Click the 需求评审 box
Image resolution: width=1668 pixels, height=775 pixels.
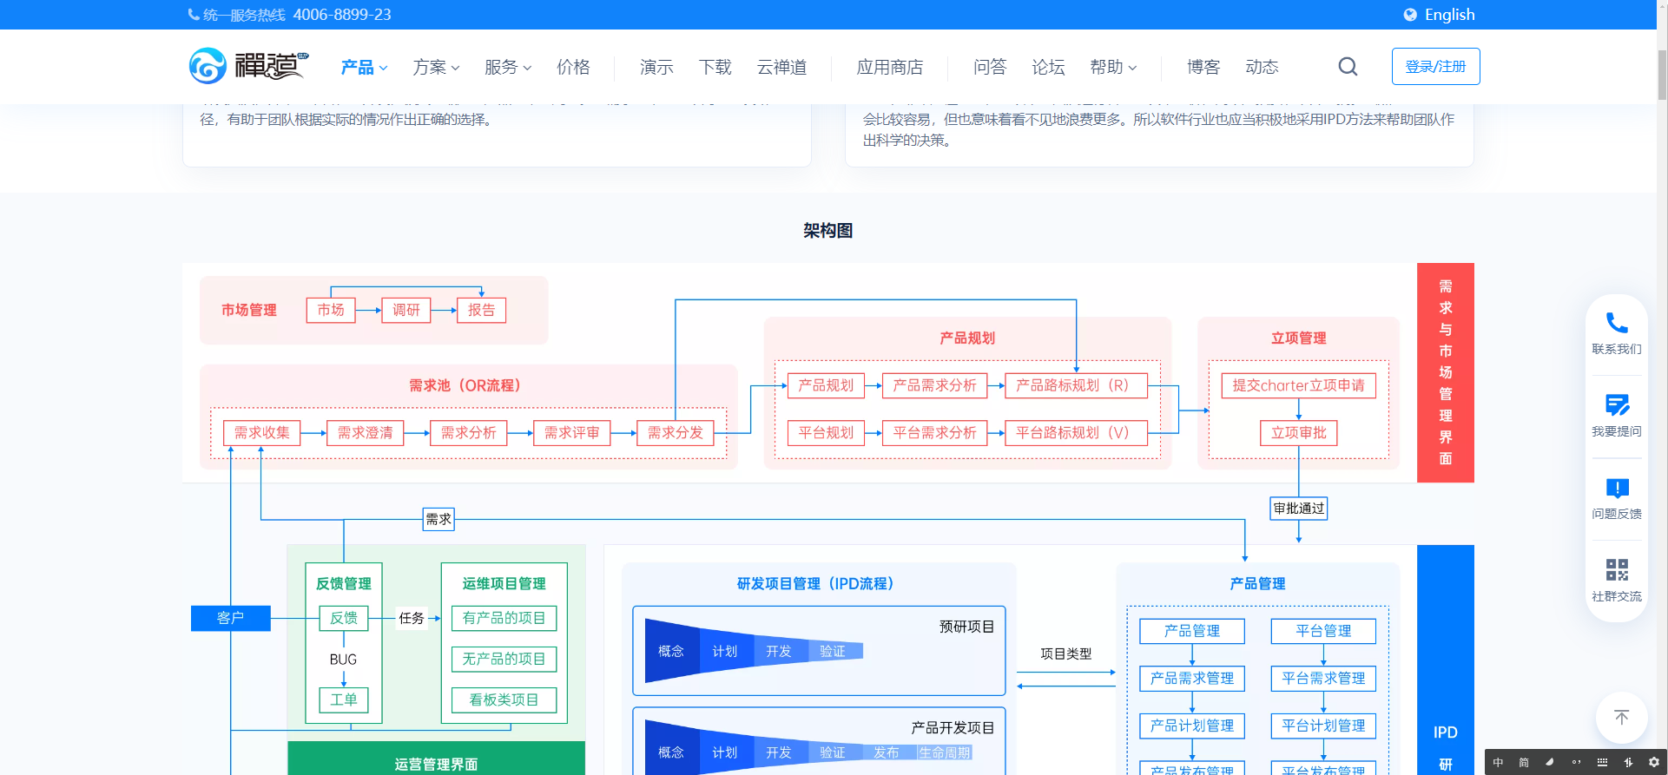(572, 433)
